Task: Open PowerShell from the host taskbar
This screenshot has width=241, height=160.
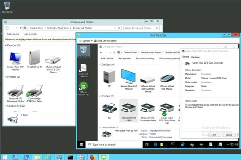Action: [26, 157]
